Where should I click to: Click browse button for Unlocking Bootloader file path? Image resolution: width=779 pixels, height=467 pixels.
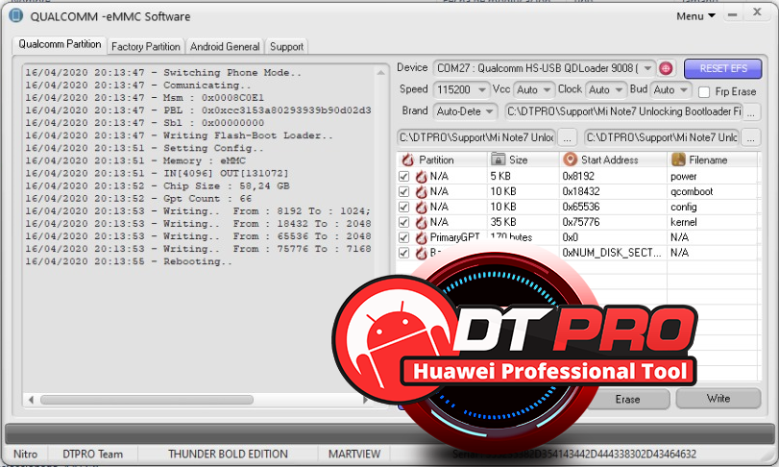(x=751, y=112)
